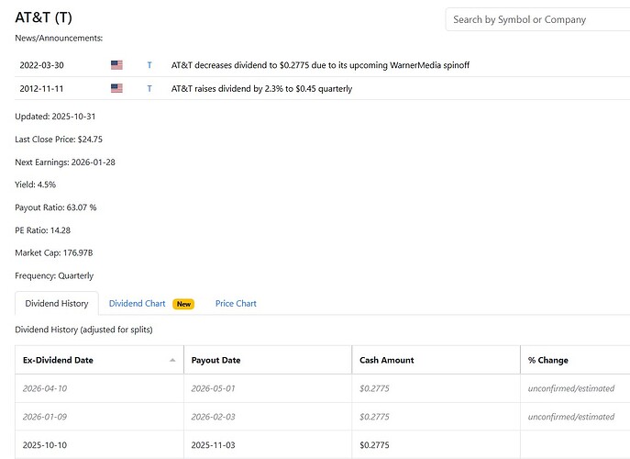Click the 2026-02-03 payout date cell

(x=216, y=417)
